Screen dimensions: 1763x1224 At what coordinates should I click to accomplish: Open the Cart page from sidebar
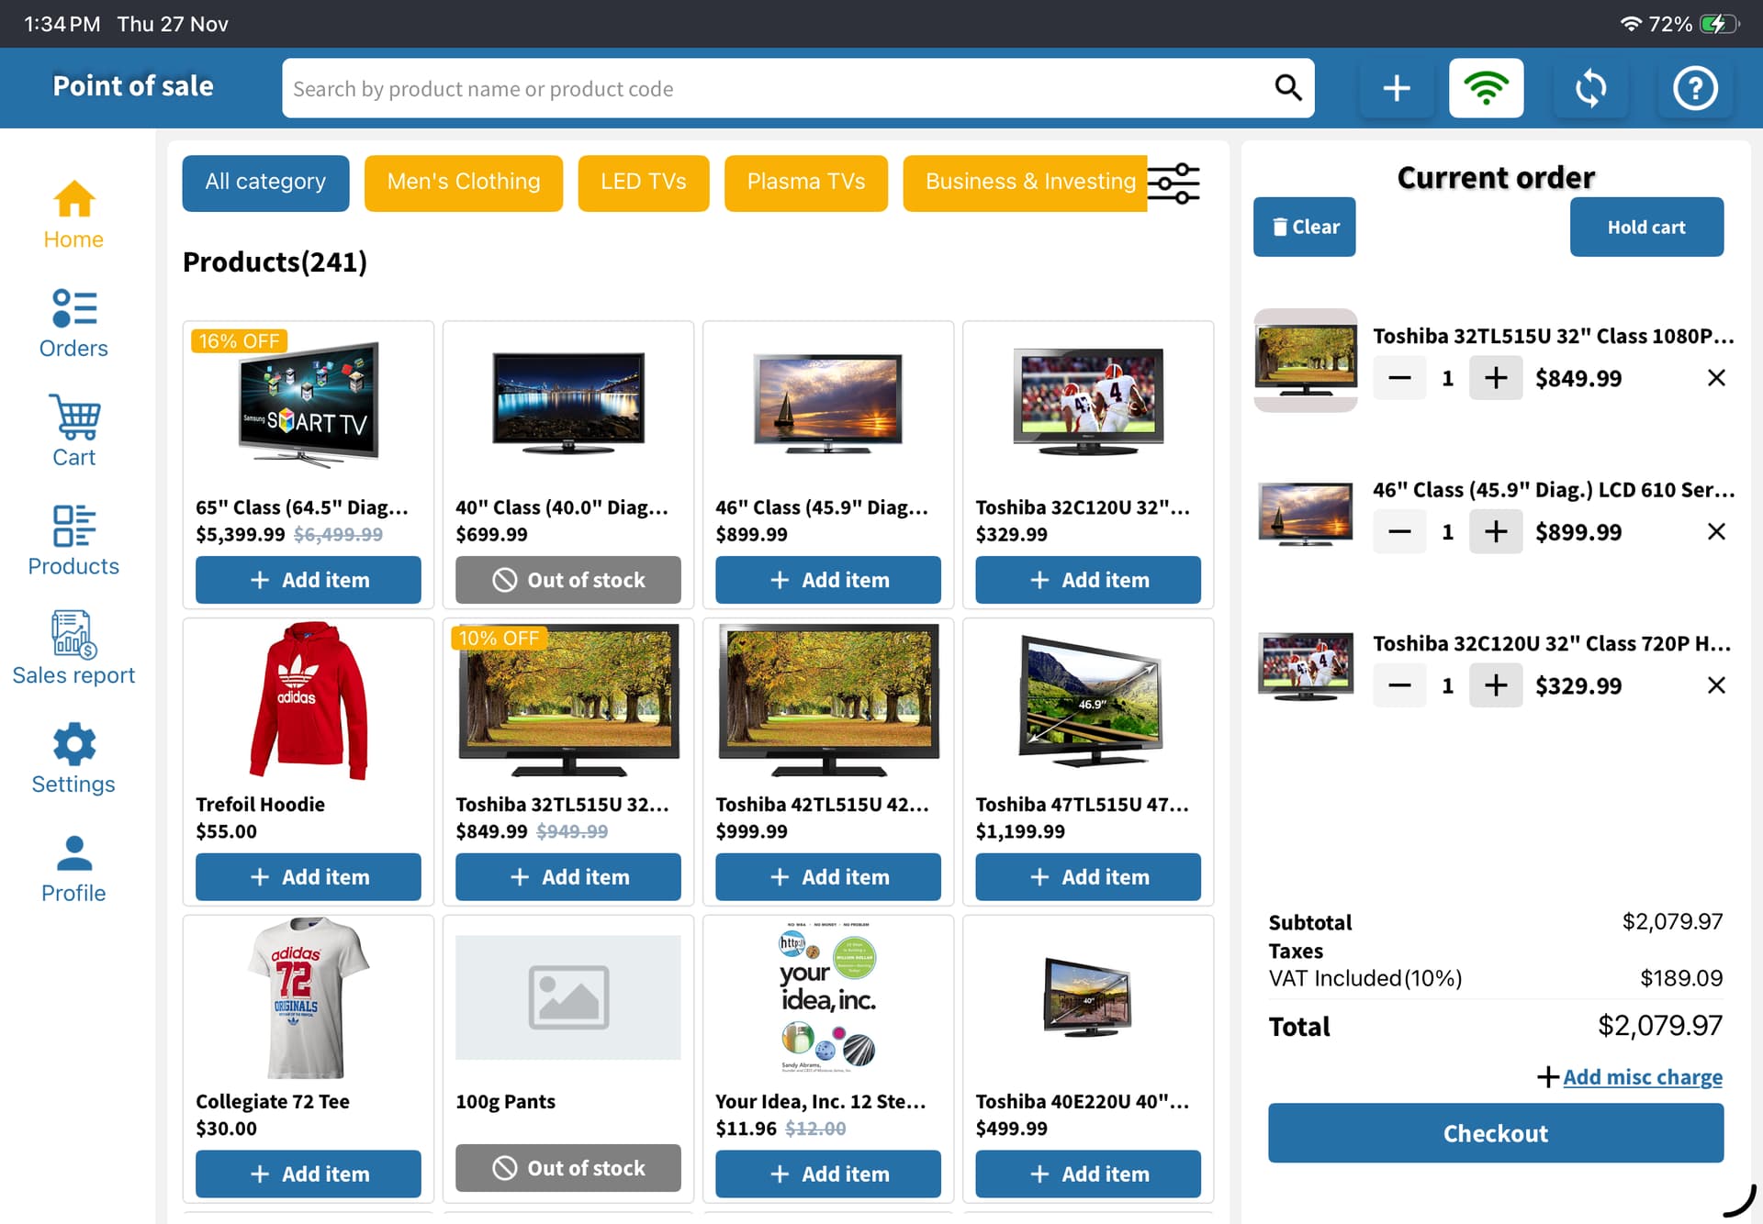point(73,432)
